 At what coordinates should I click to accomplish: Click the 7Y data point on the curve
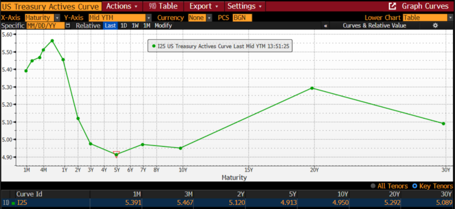point(143,144)
